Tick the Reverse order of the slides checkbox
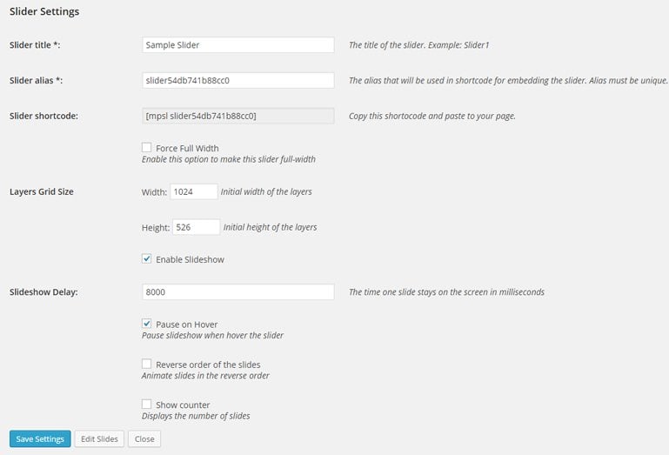 pyautogui.click(x=147, y=365)
